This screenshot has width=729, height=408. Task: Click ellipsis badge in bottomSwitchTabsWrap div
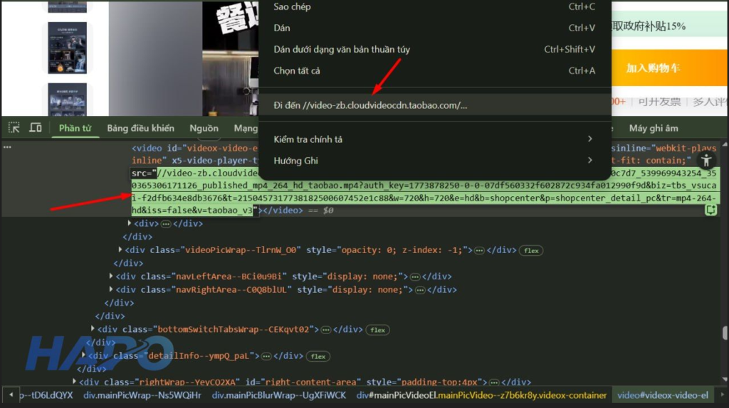326,330
